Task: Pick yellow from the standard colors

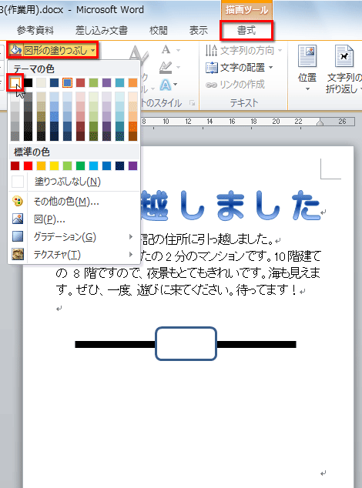Action: [54, 166]
